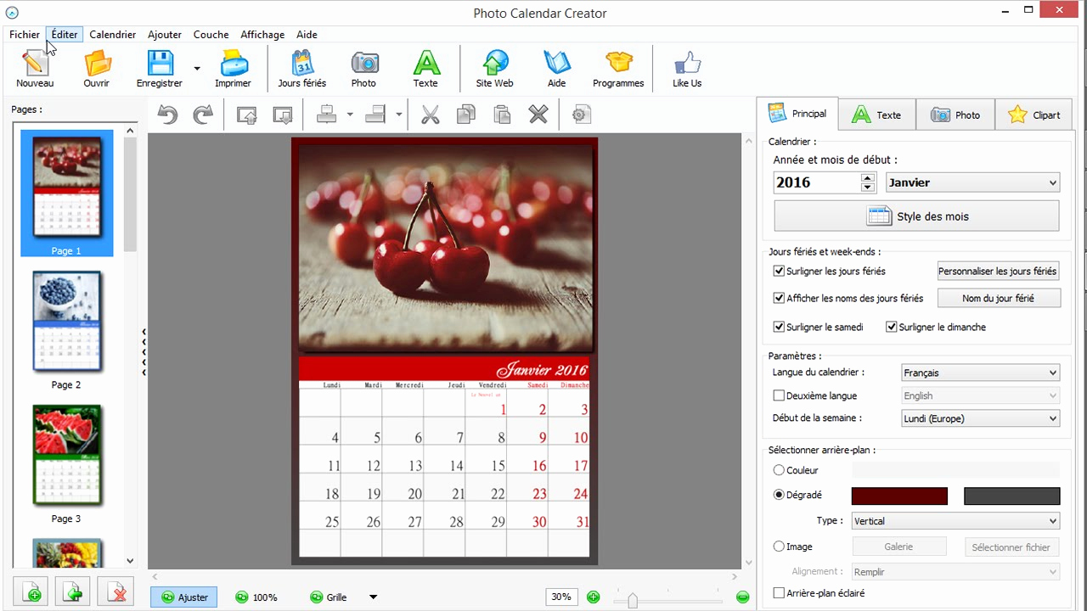1087x611 pixels.
Task: Switch to the Texte tab
Action: [x=876, y=115]
